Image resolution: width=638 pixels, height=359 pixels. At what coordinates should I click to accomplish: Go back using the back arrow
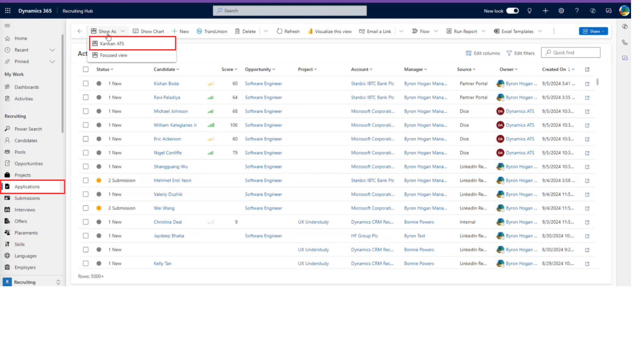[80, 31]
